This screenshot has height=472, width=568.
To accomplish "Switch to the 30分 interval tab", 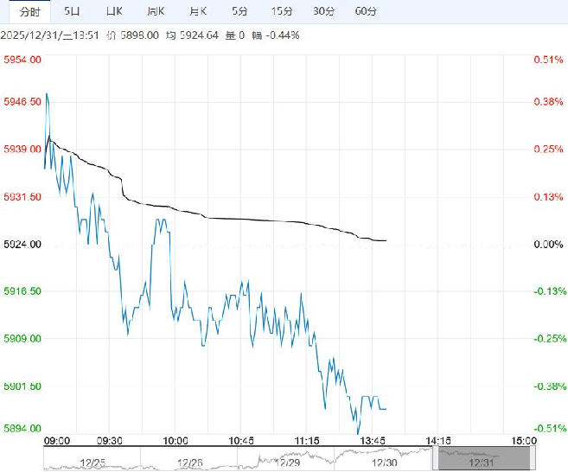I will [x=324, y=11].
